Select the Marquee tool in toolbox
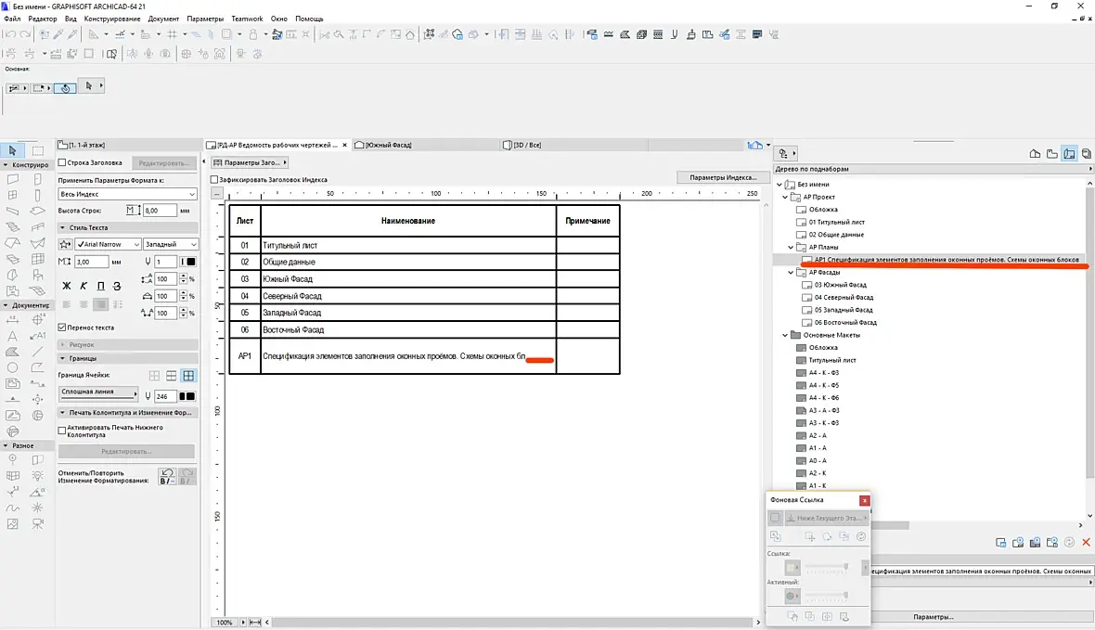Screen dimensions: 1095x630 pos(37,150)
